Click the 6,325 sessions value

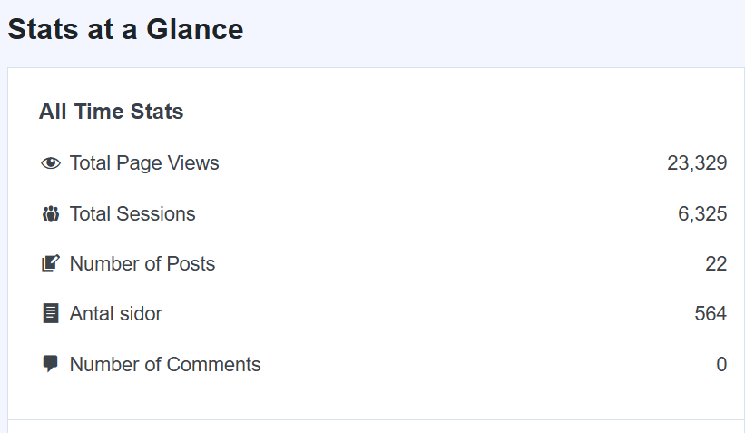point(702,214)
